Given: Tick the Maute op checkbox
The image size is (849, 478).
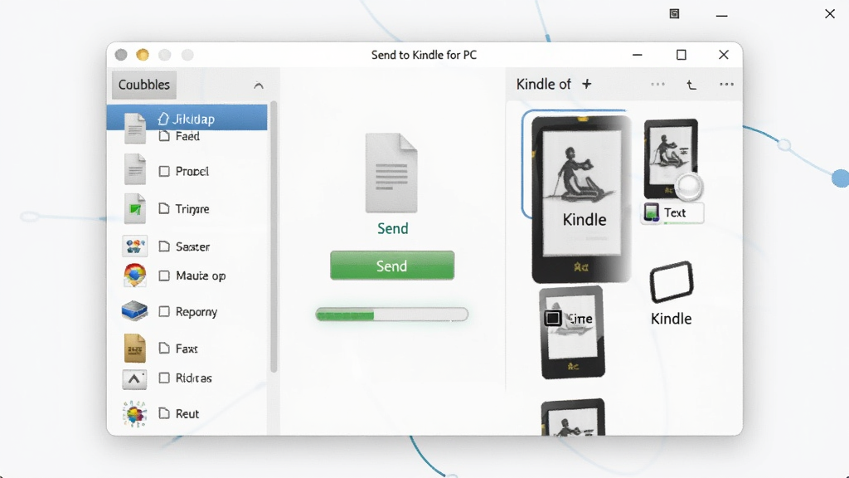Looking at the screenshot, I should 164,276.
